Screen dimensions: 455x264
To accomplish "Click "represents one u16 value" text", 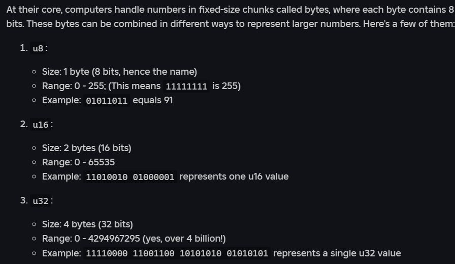I will pos(234,177).
